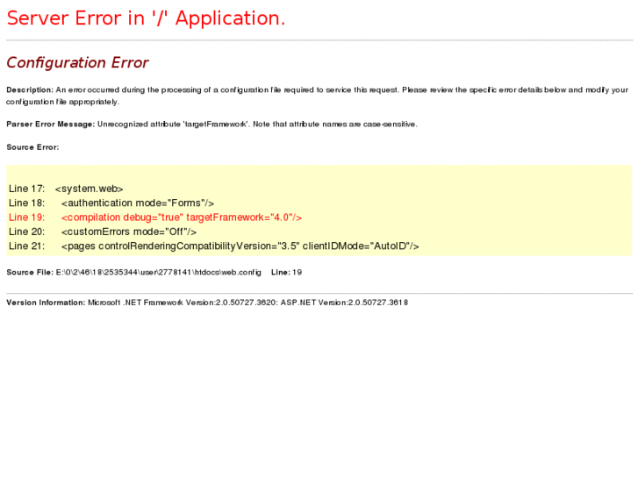The image size is (638, 478).
Task: Click Line 17 '<system.web>' code row
Action: (x=66, y=189)
